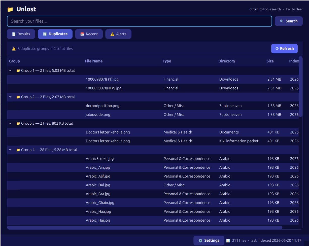Open Settings from the bottom bar
309x246 pixels.
[209, 240]
